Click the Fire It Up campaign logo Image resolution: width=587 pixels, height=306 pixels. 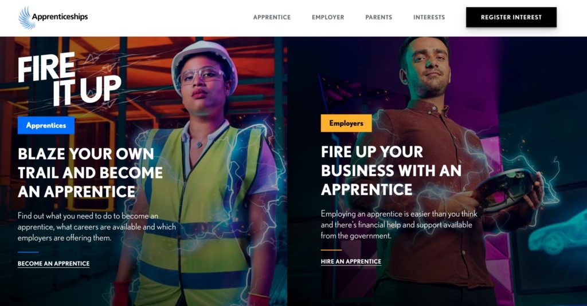(x=69, y=79)
